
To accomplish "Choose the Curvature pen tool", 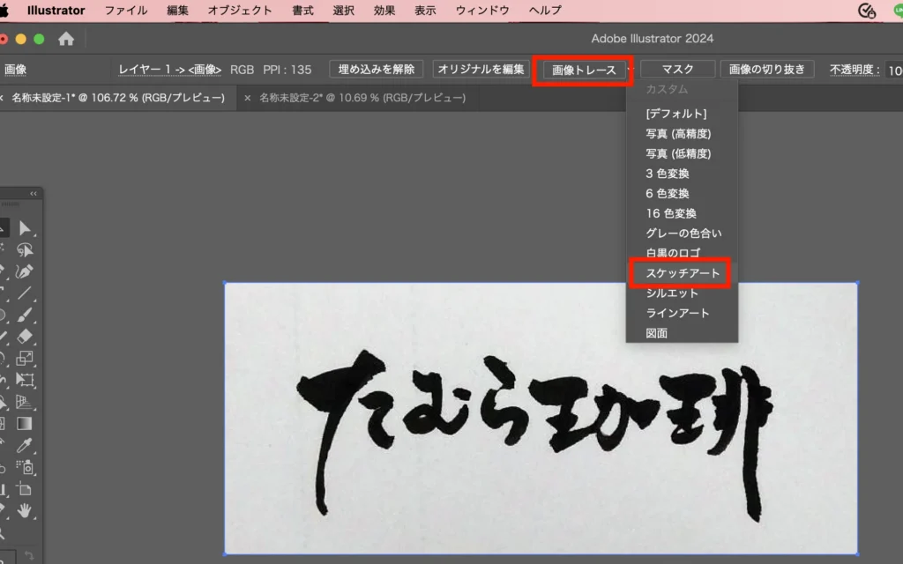I will click(25, 271).
